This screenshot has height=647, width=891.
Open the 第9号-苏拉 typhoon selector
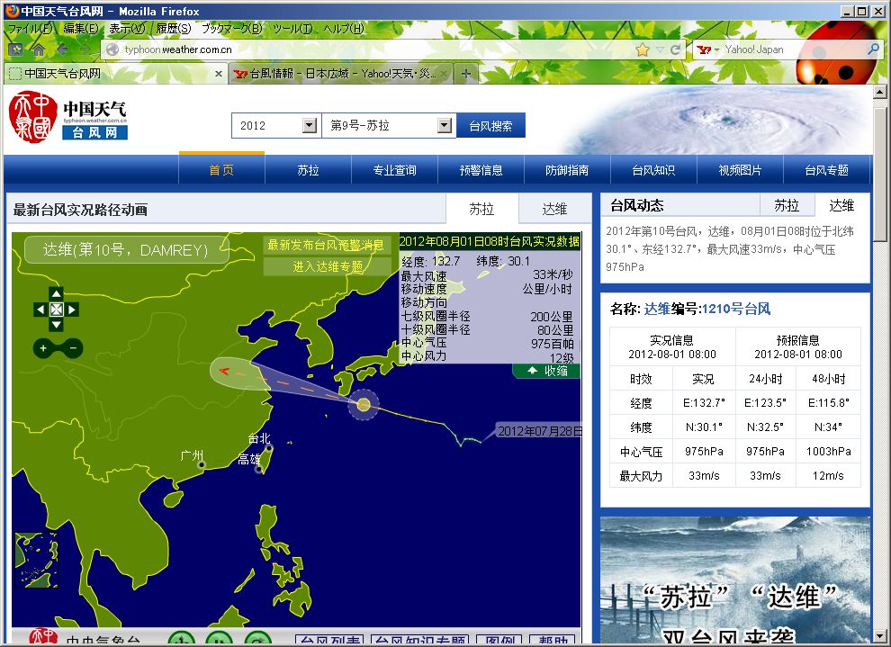tap(444, 125)
